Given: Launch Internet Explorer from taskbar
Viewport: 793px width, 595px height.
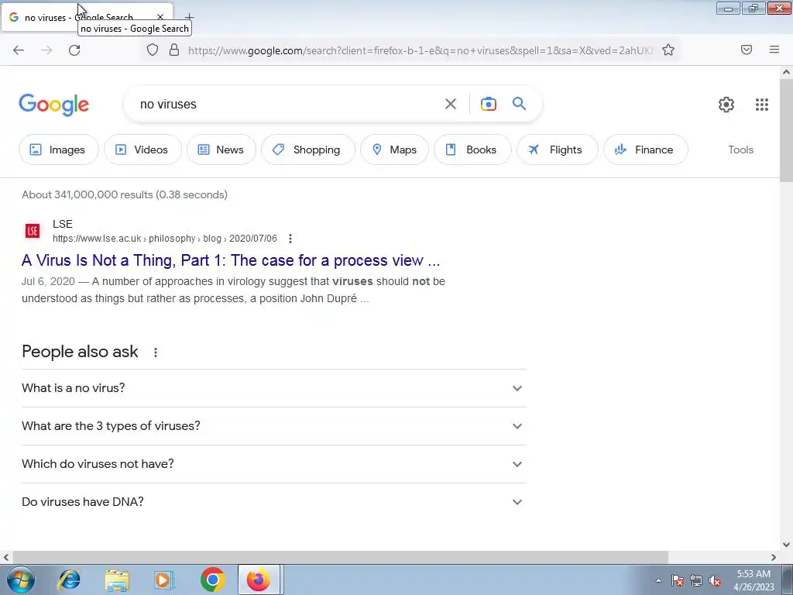Looking at the screenshot, I should tap(69, 580).
